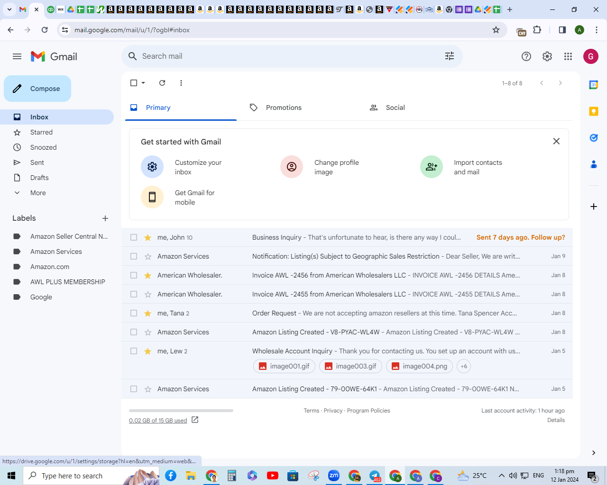This screenshot has height=485, width=607.
Task: Toggle select-all checkbox in toolbar
Action: [134, 83]
